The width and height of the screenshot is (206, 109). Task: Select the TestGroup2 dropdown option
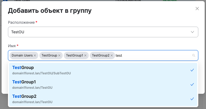(x=24, y=96)
